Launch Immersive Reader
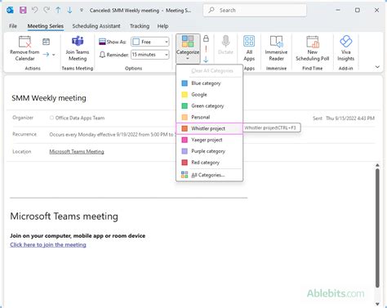 coord(276,48)
